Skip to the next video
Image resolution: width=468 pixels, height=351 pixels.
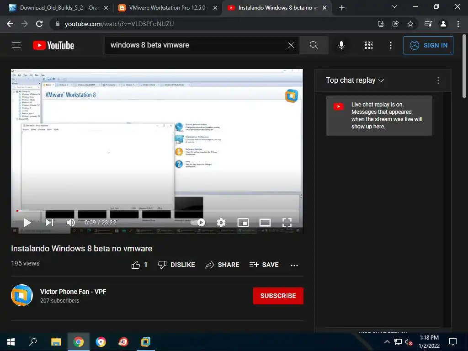click(49, 223)
